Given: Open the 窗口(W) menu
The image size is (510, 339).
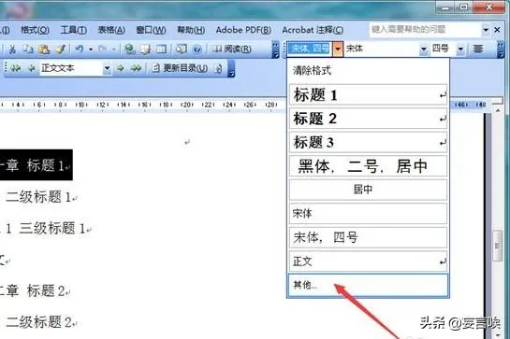Looking at the screenshot, I should (x=151, y=30).
